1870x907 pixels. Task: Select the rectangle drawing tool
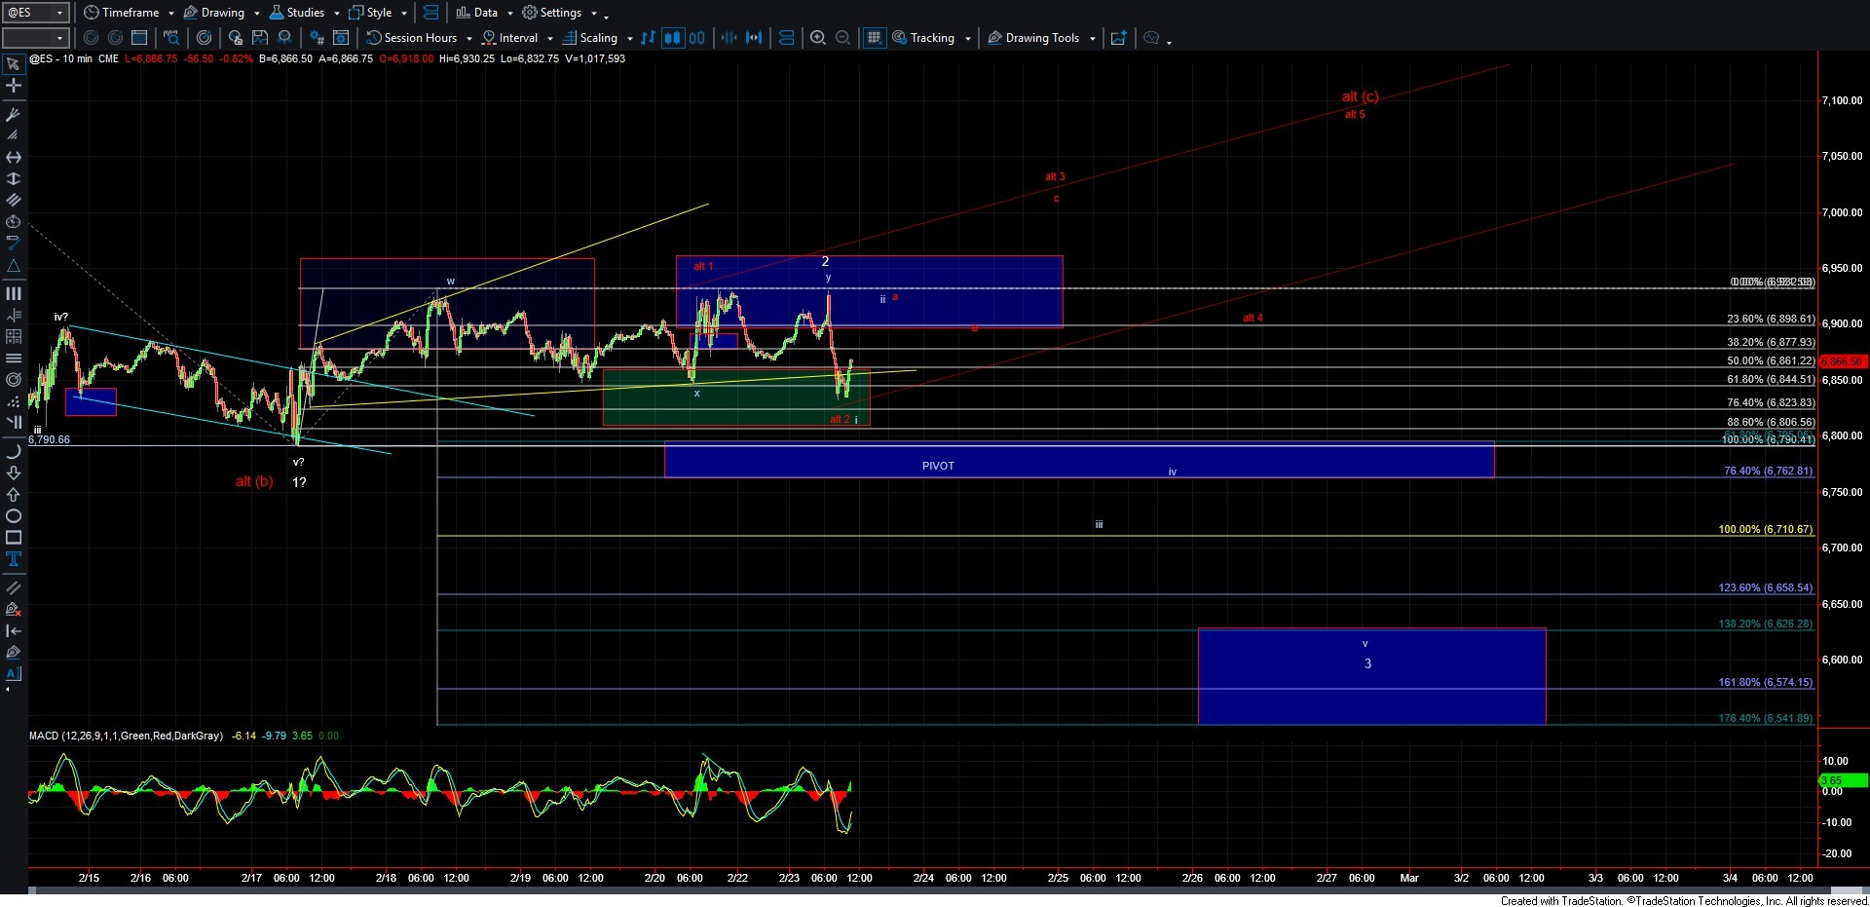(x=14, y=538)
